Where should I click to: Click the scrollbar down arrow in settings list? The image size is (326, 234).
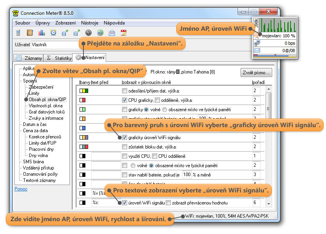click(269, 204)
